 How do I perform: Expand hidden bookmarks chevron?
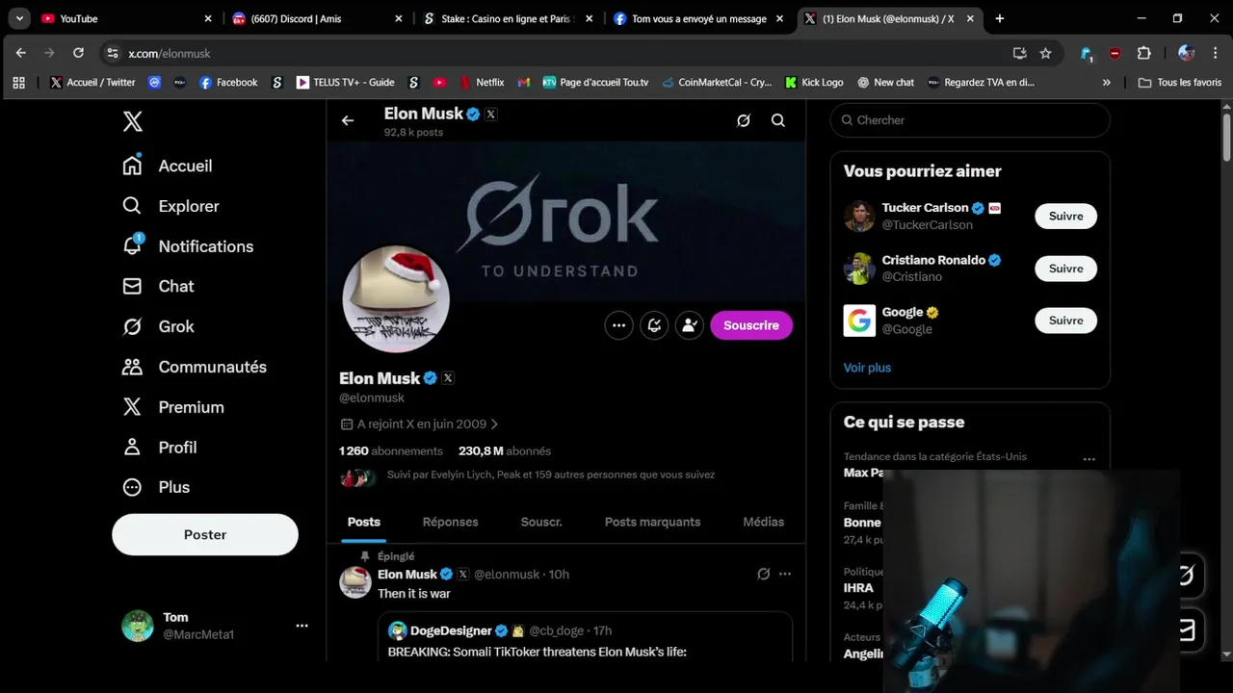1107,83
